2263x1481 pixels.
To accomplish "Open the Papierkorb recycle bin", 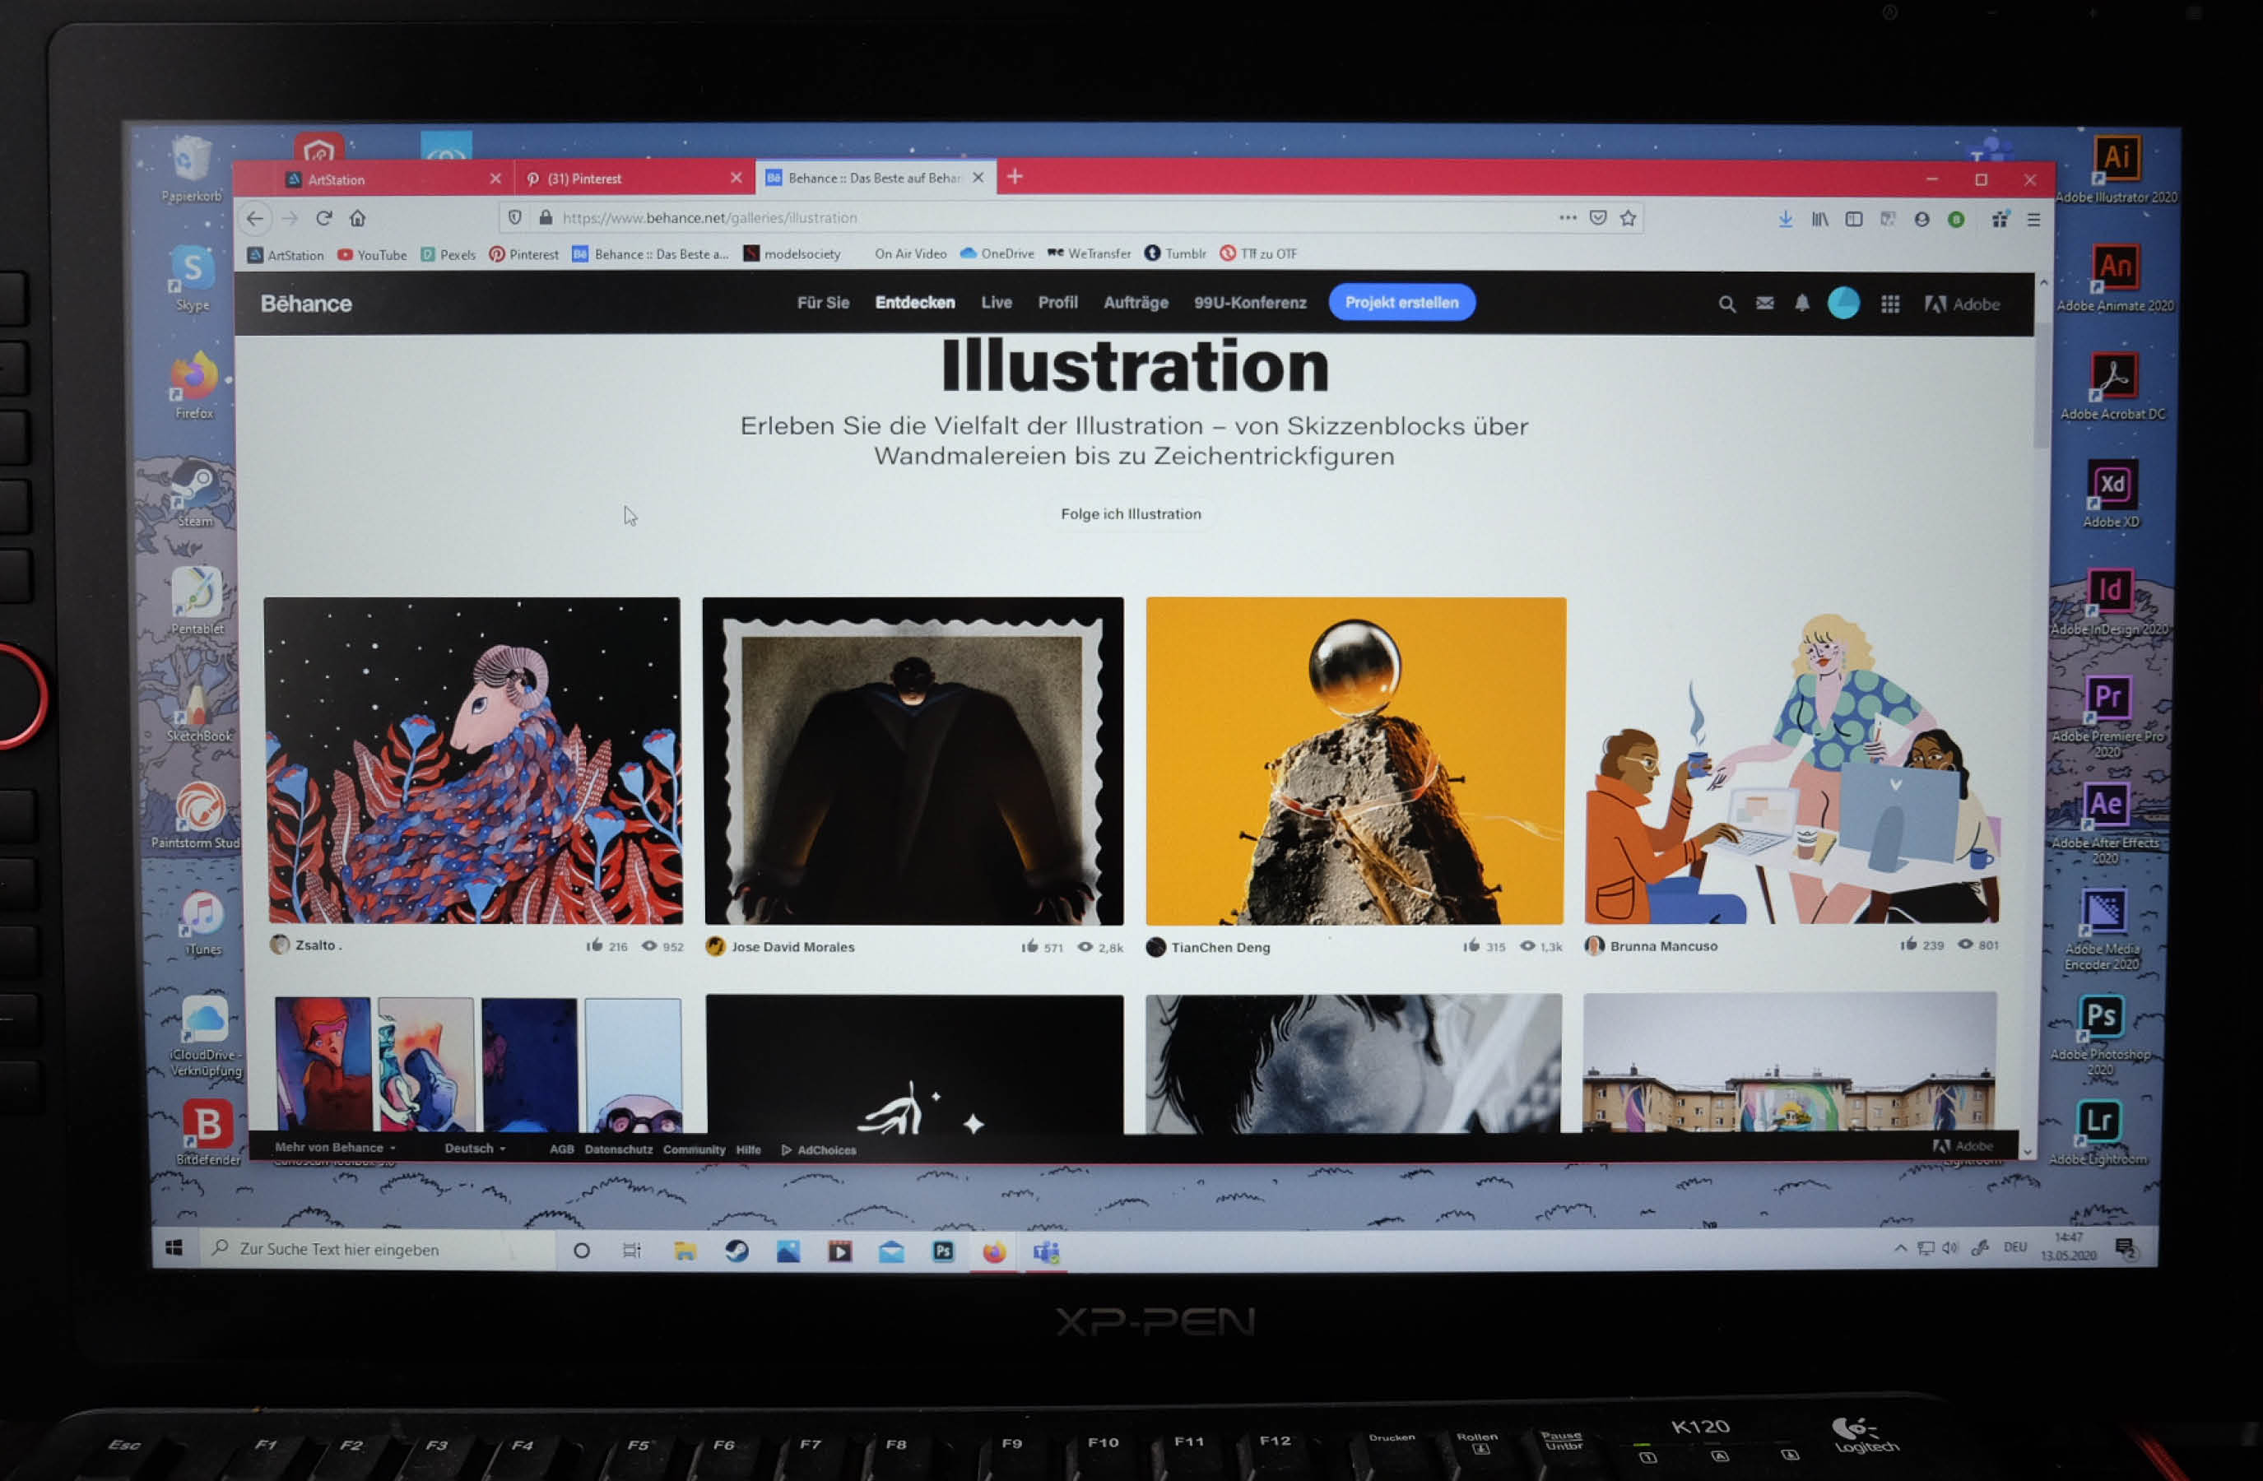I will pos(191,169).
